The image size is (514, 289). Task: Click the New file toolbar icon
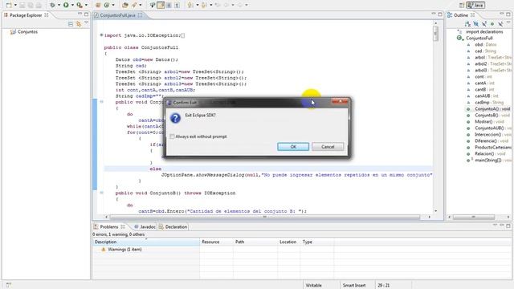coord(9,5)
